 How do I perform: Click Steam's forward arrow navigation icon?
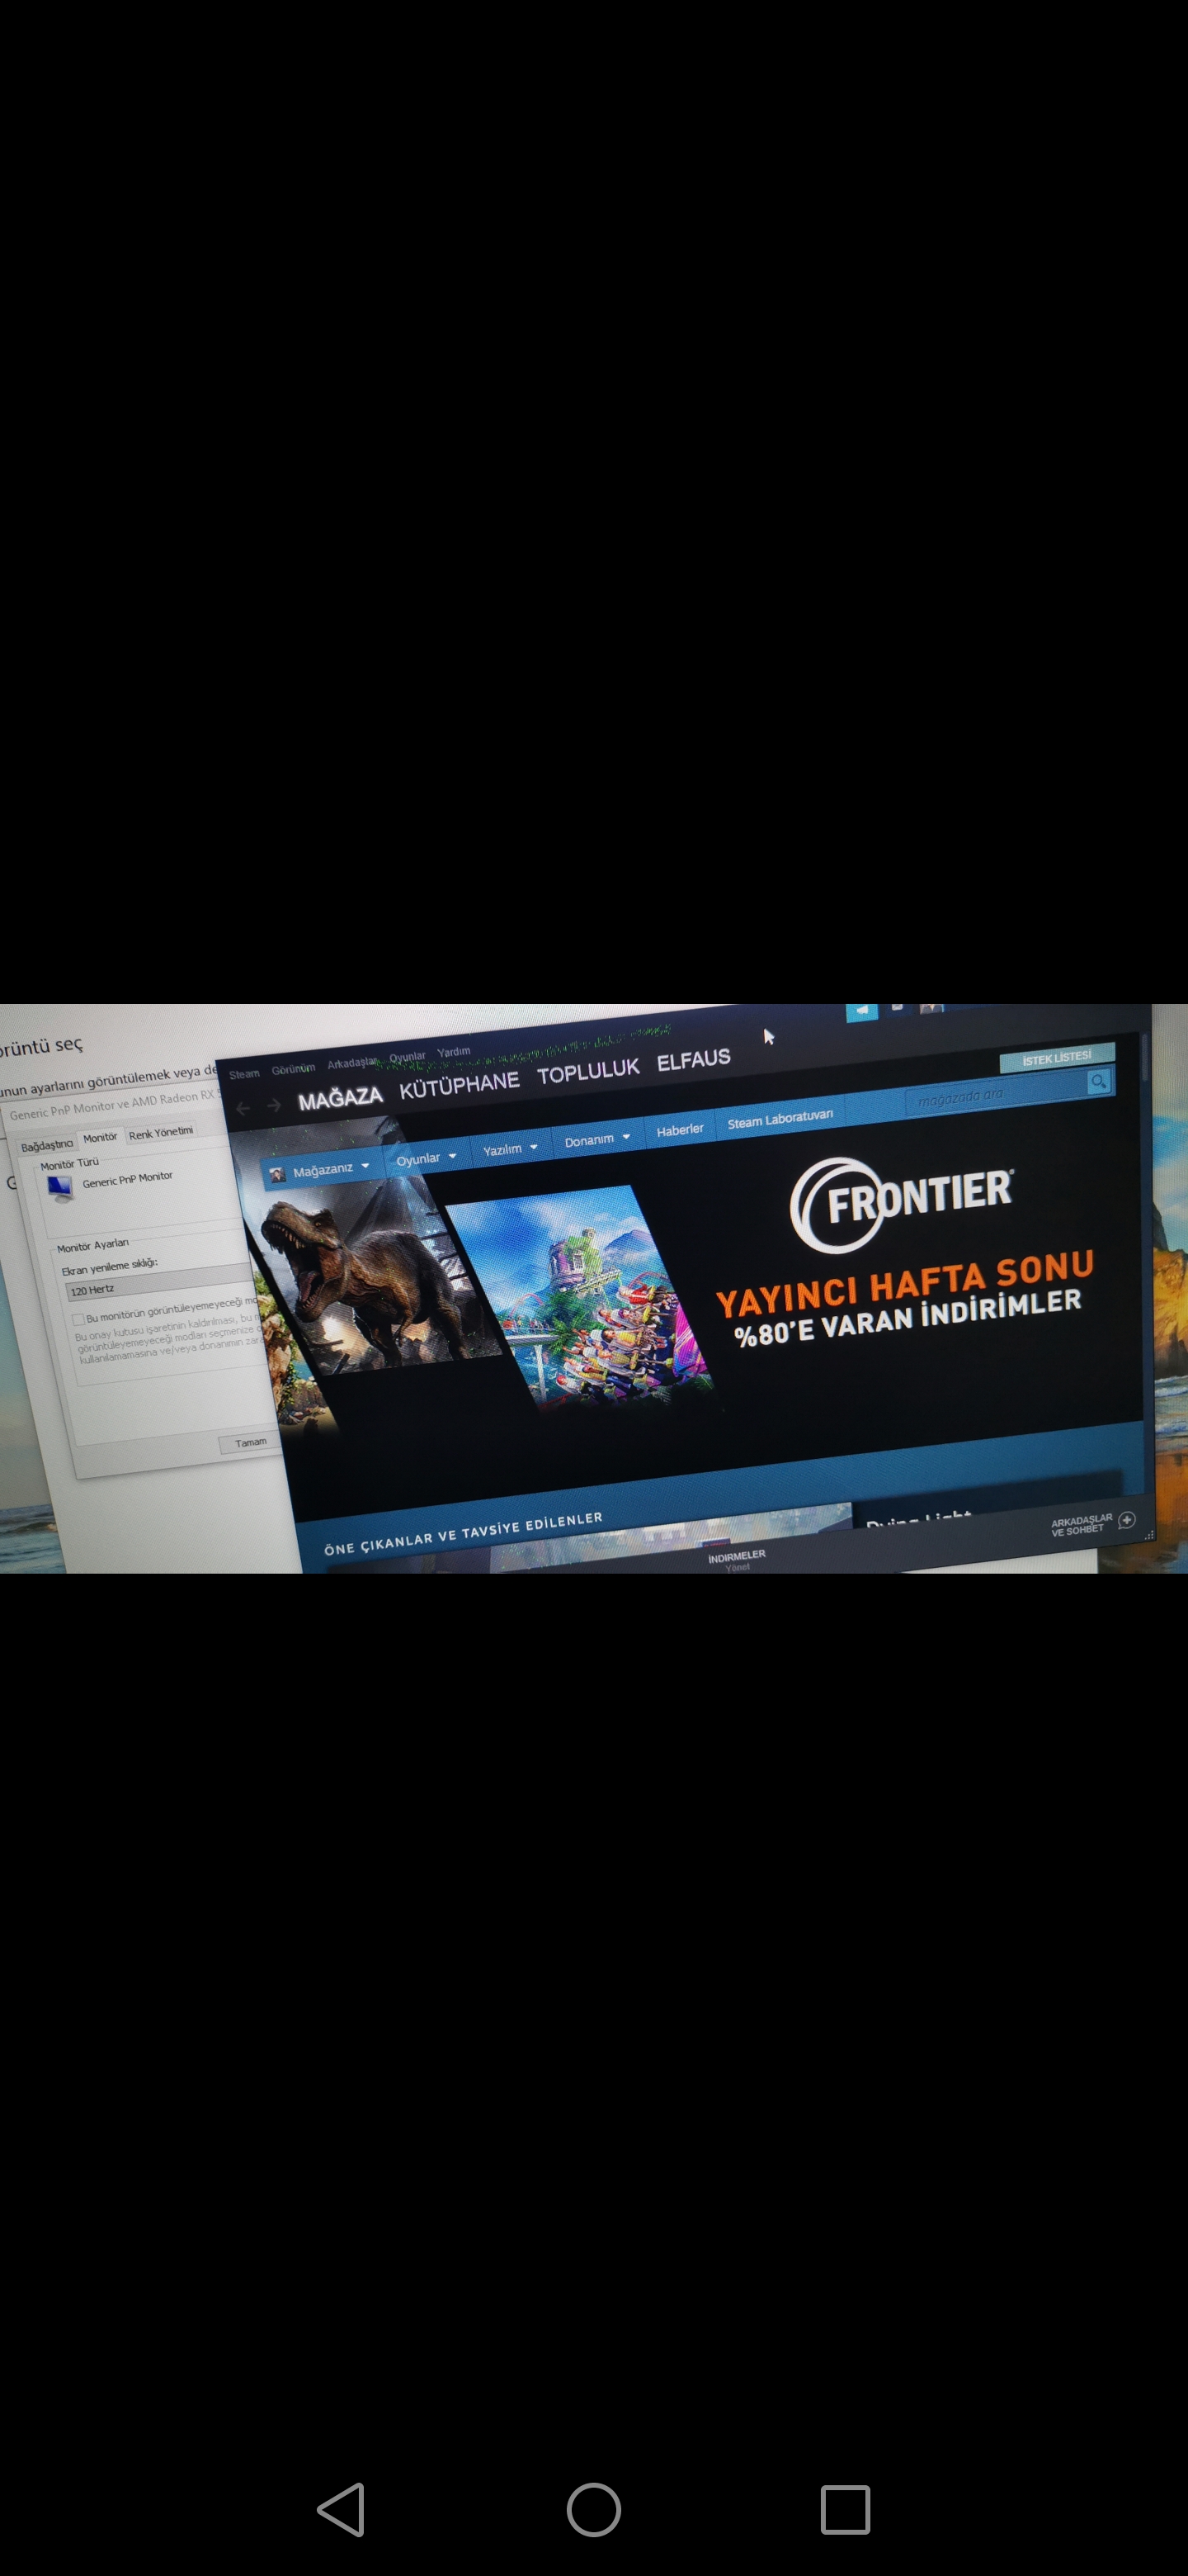click(274, 1105)
